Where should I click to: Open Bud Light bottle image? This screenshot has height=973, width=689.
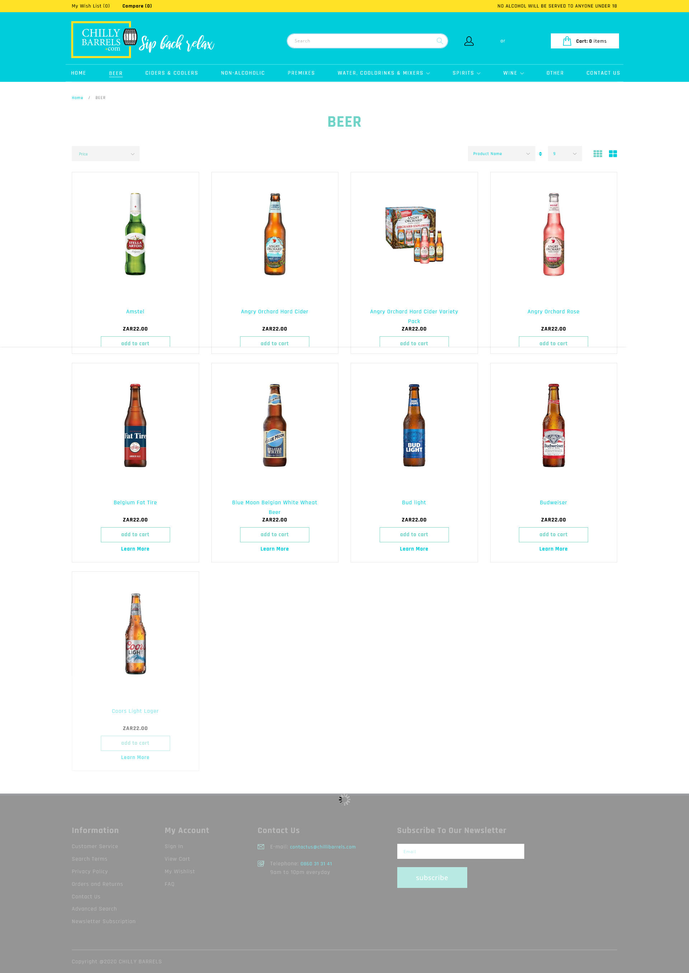click(x=414, y=425)
